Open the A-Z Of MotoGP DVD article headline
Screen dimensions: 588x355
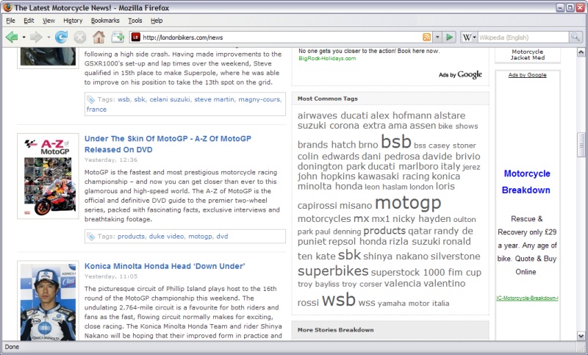pos(168,144)
